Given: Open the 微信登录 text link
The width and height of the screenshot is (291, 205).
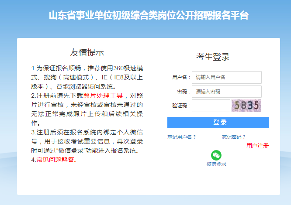Looking at the screenshot, I should pos(216,164).
